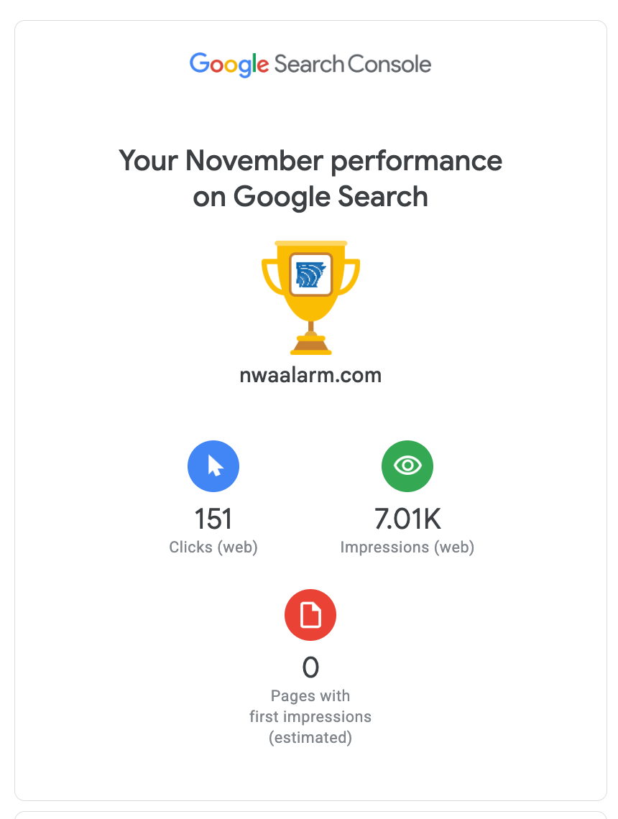The width and height of the screenshot is (618, 819).
Task: Click the 'Impressions (web)' label
Action: pos(407,547)
